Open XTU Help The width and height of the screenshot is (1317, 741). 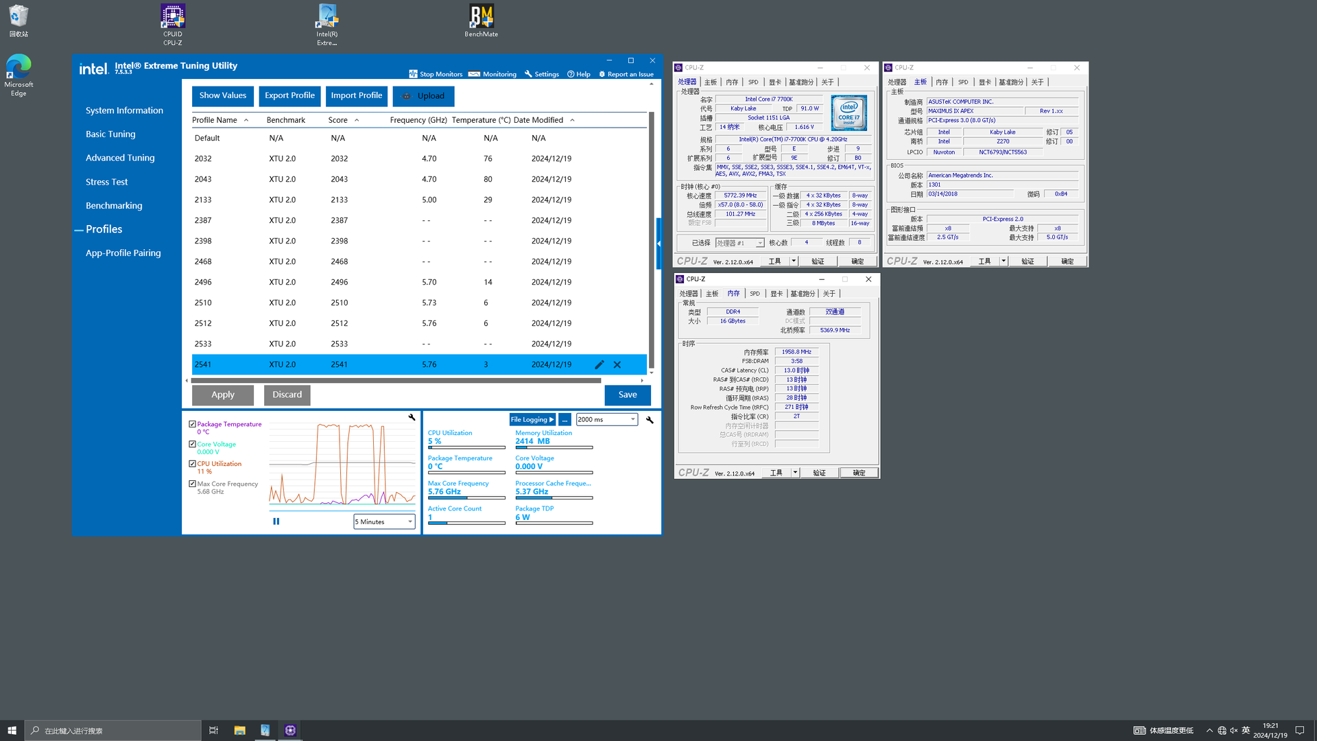579,74
